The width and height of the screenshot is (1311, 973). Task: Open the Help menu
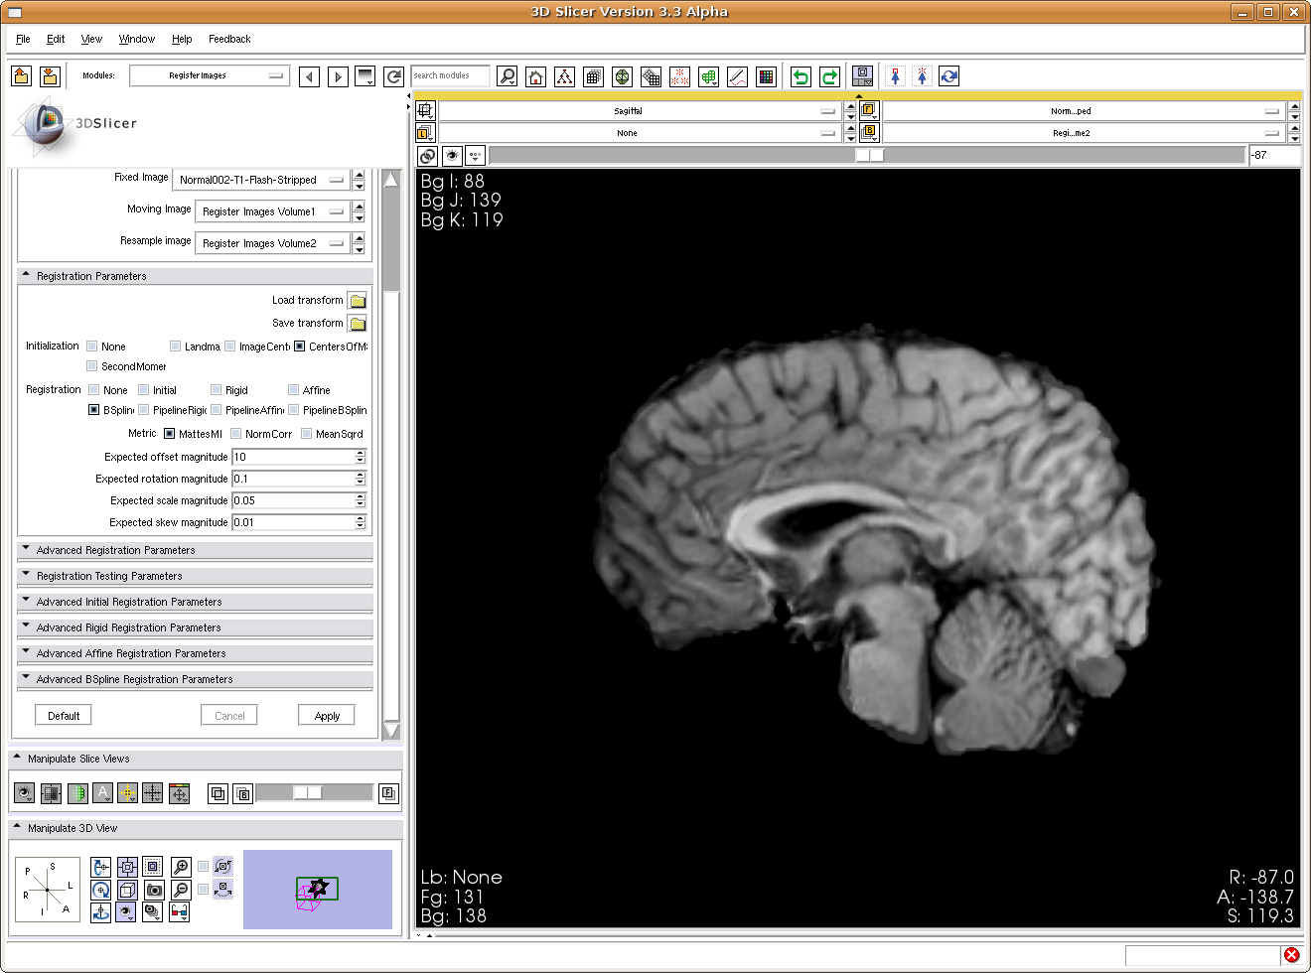tap(182, 39)
